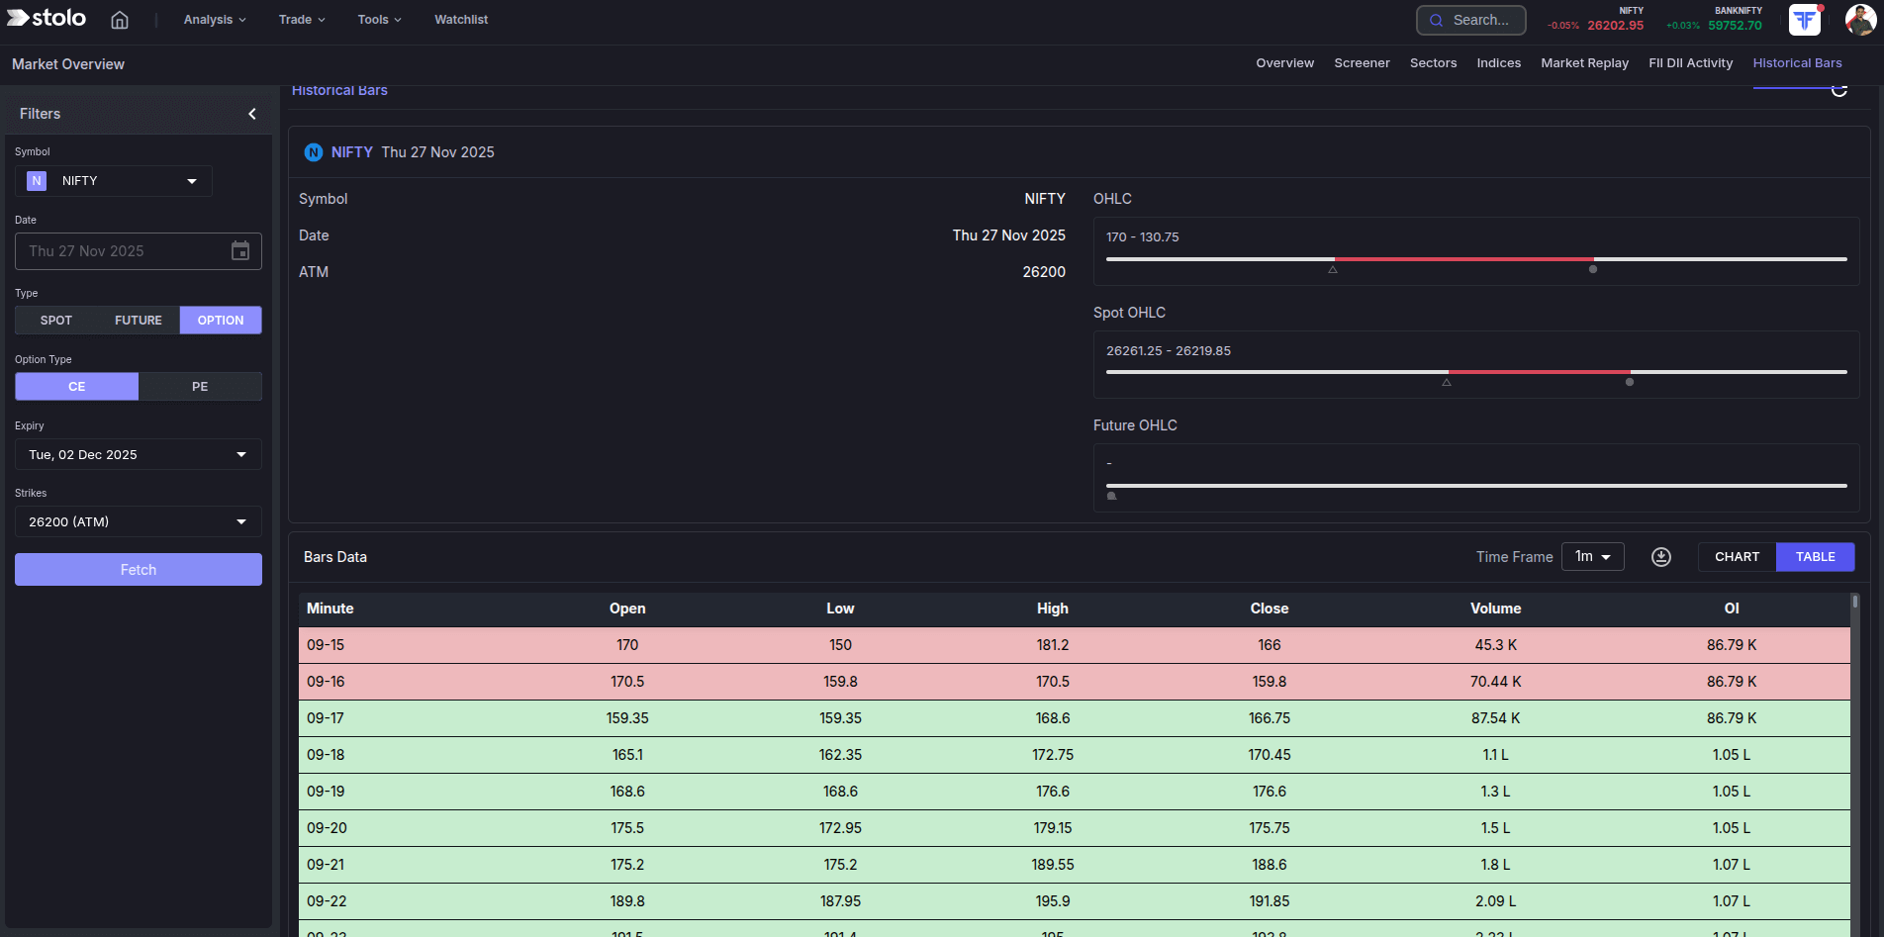This screenshot has width=1884, height=937.
Task: Open the Tools menu
Action: tap(378, 19)
